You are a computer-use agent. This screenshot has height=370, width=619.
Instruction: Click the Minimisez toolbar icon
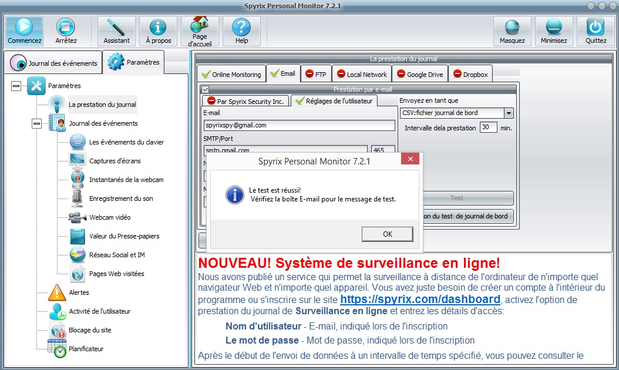pyautogui.click(x=553, y=27)
